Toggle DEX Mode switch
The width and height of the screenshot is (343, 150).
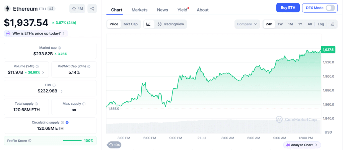[x=330, y=8]
